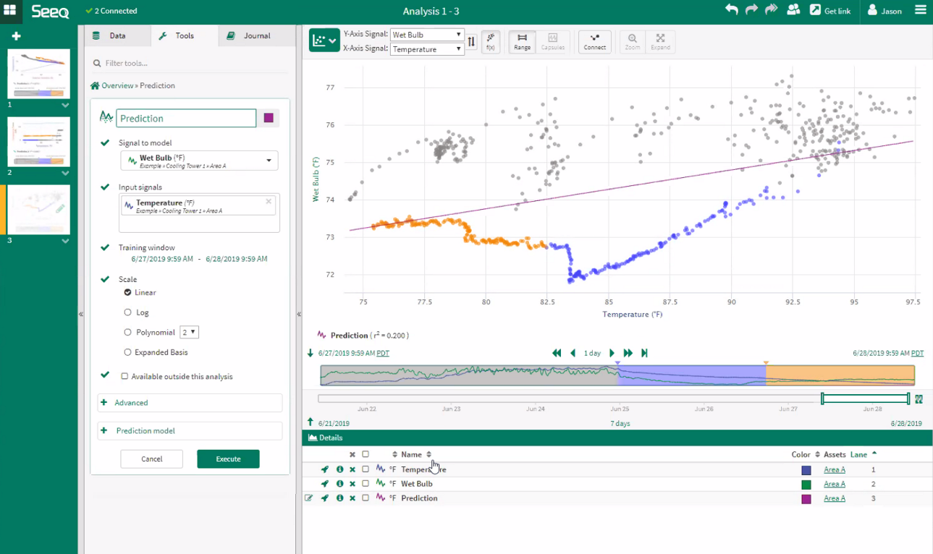Add a new worksheet with plus icon
The height and width of the screenshot is (554, 933).
[x=16, y=36]
